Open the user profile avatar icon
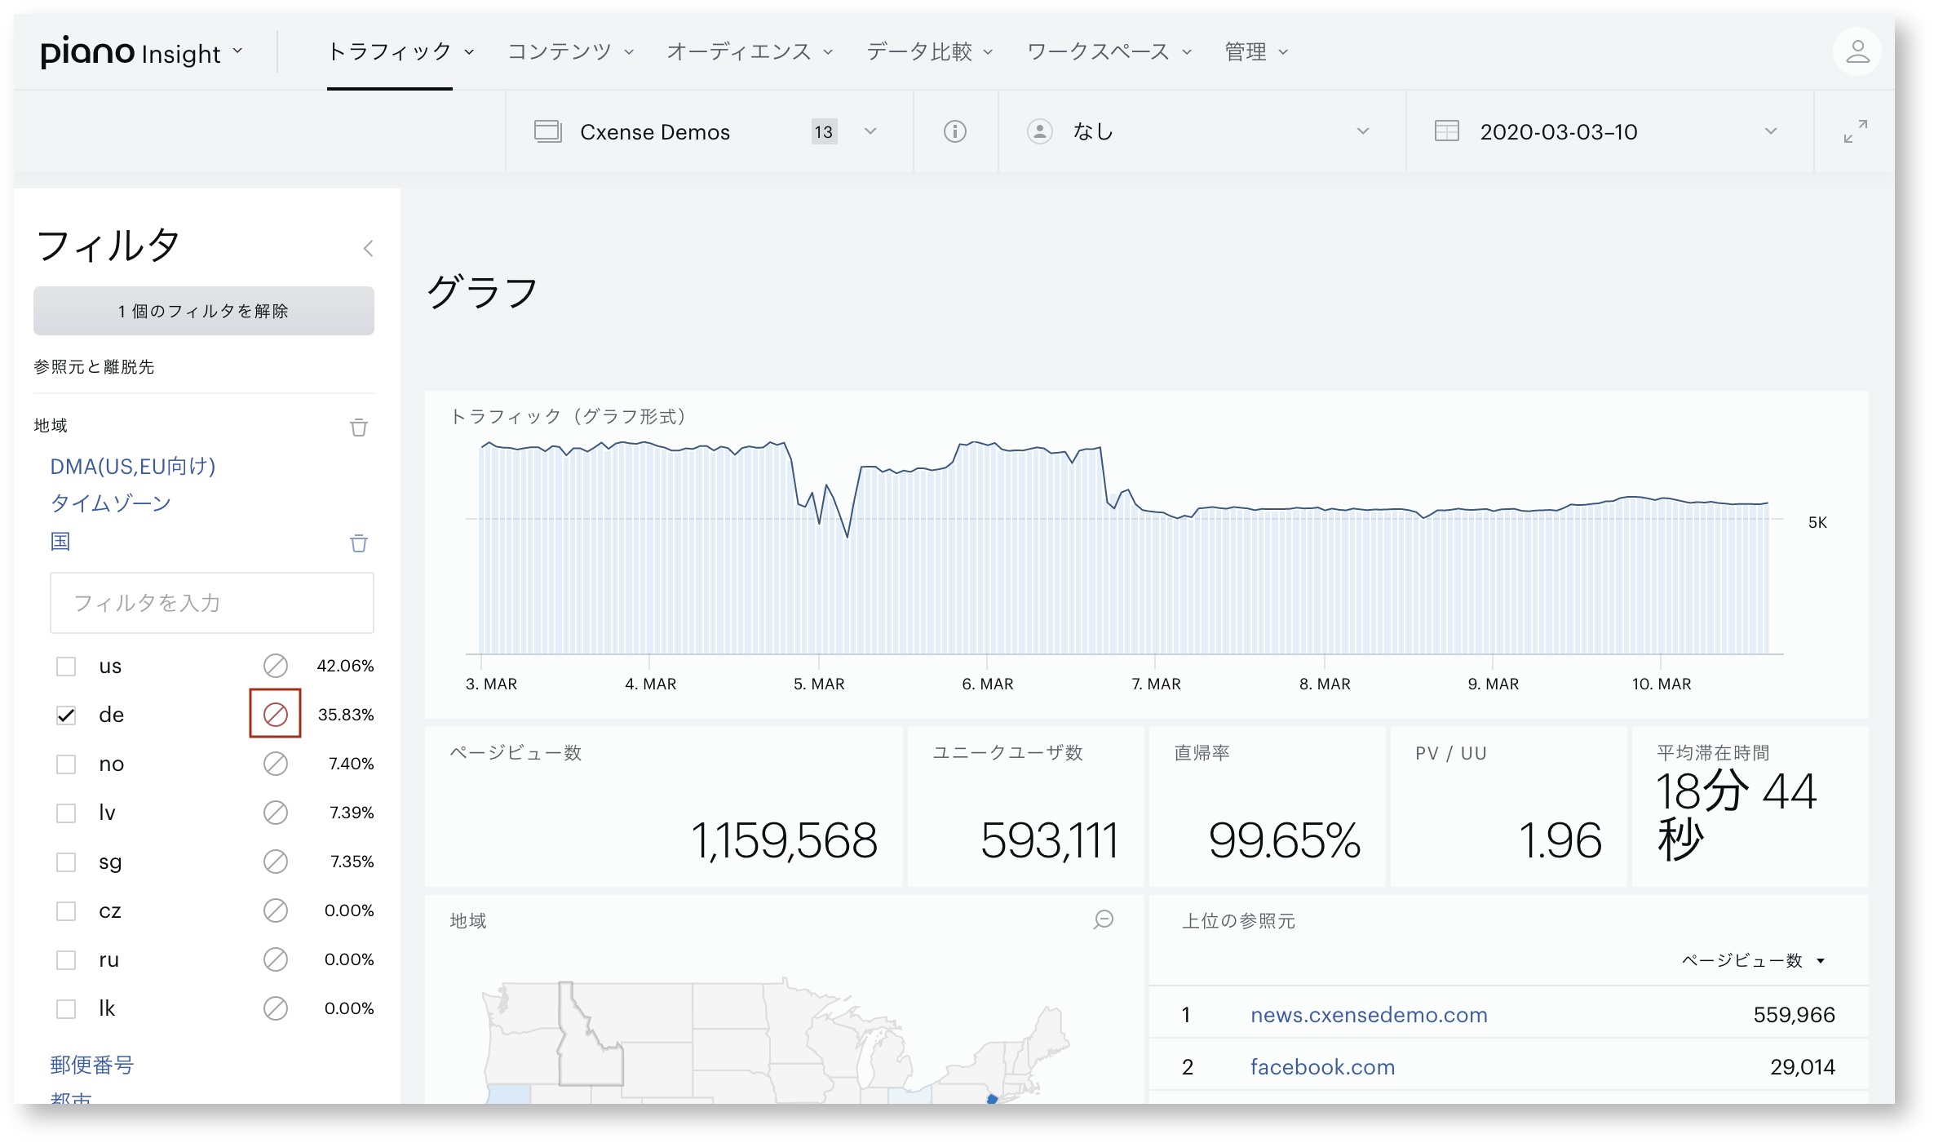 1857,51
